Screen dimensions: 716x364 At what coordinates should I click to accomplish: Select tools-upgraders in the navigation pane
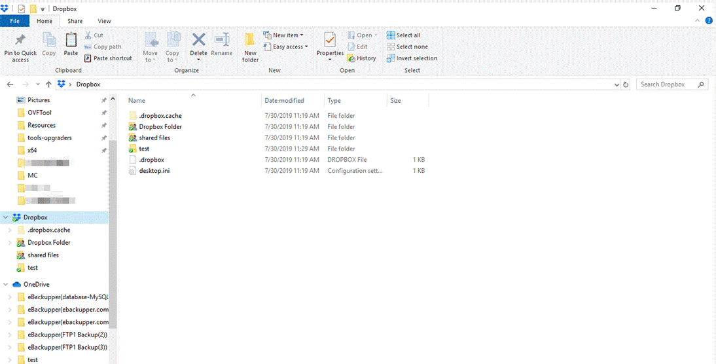click(49, 138)
